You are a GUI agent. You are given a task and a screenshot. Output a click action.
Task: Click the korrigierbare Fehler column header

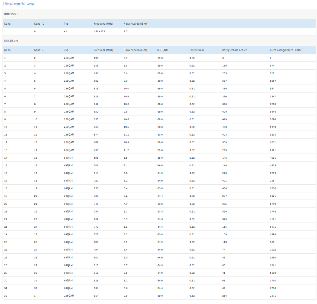point(234,50)
